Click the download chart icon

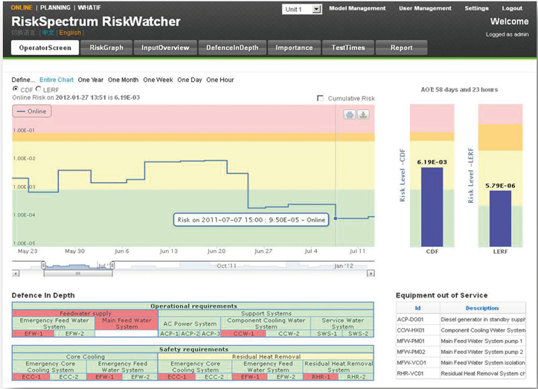click(x=363, y=114)
